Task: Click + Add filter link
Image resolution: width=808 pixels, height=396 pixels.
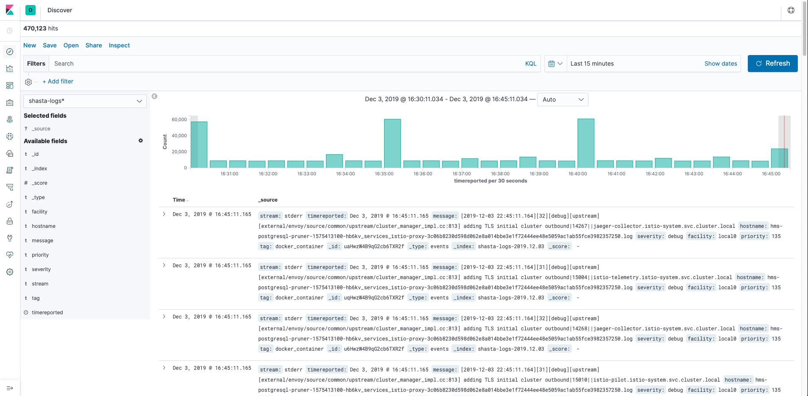Action: click(58, 81)
